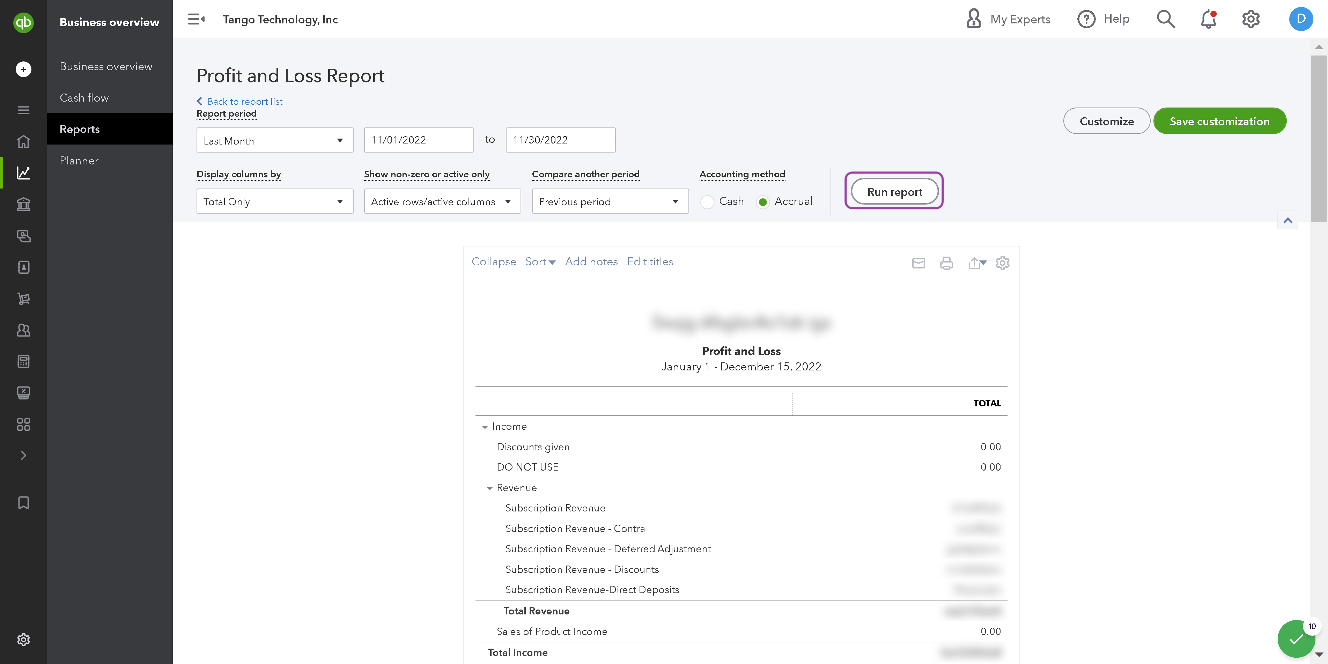The width and height of the screenshot is (1328, 664).
Task: Open the Apps grid icon
Action: pyautogui.click(x=23, y=424)
